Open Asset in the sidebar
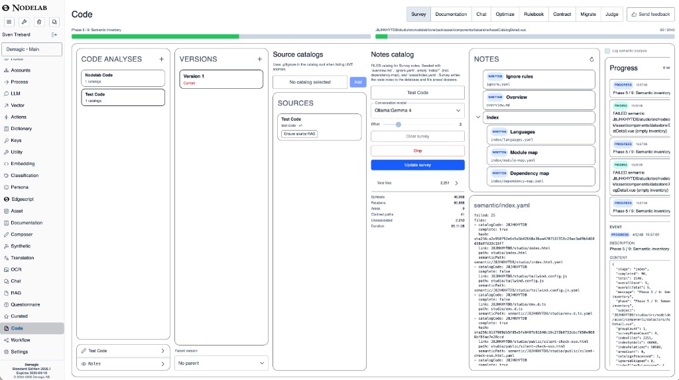Viewport: 679px width, 380px height. 32,211
